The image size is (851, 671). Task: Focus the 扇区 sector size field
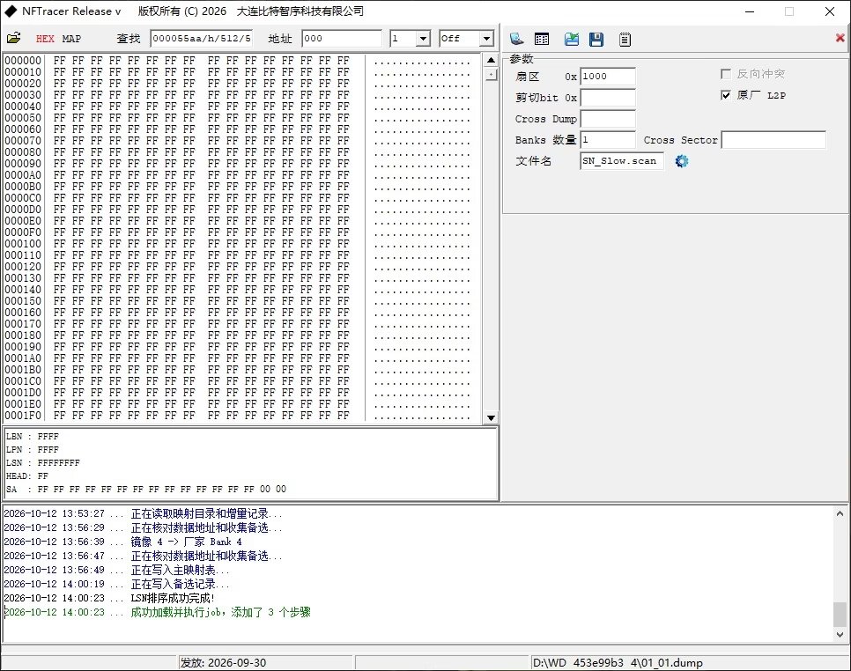pos(608,77)
